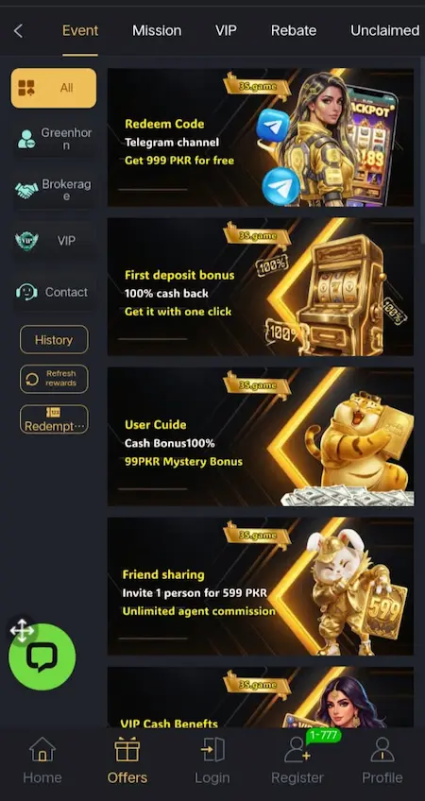Open Profile in bottom navigation
Image resolution: width=425 pixels, height=801 pixels.
point(382,759)
